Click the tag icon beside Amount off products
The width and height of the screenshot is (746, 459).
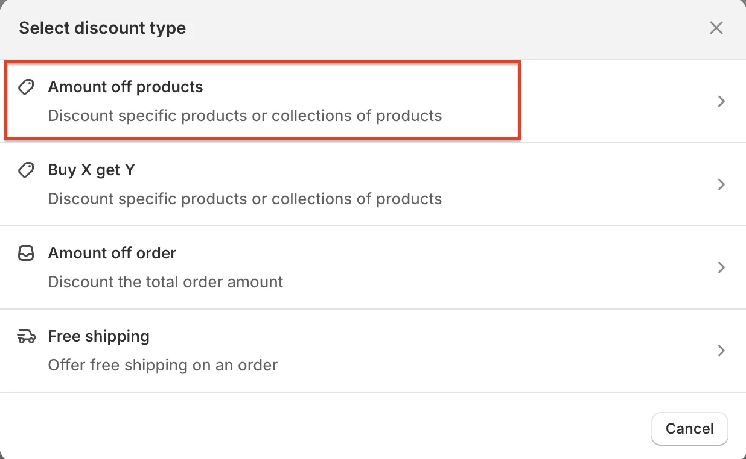(26, 87)
